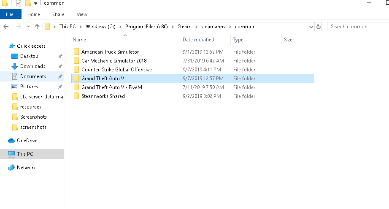Switch to the Share ribbon tab

[x=58, y=14]
